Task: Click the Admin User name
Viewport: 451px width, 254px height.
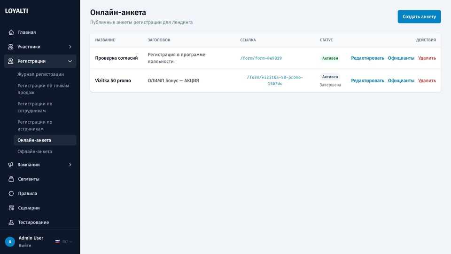Action: click(31, 238)
